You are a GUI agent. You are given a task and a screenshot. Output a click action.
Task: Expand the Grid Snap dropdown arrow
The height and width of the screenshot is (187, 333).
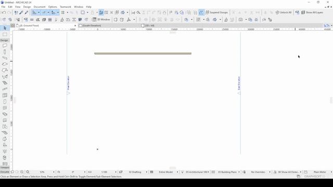(68, 12)
